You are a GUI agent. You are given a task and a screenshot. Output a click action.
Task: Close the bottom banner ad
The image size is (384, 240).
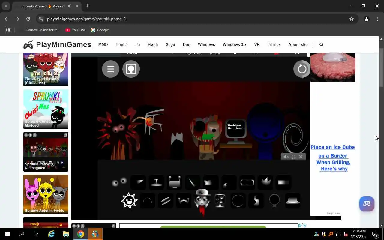click(305, 226)
